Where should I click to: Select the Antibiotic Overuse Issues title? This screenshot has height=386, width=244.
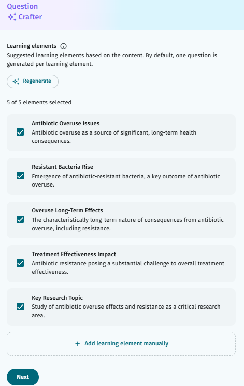(66, 123)
